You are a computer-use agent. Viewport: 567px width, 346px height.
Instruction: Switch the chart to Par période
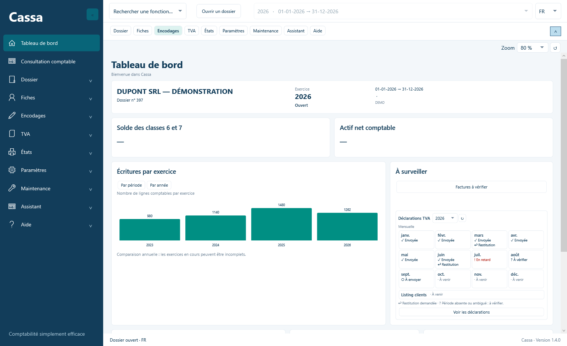[131, 185]
